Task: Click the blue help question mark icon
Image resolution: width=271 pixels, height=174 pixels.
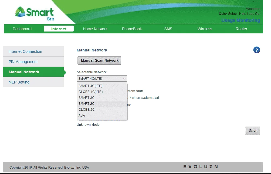Action: click(x=256, y=50)
